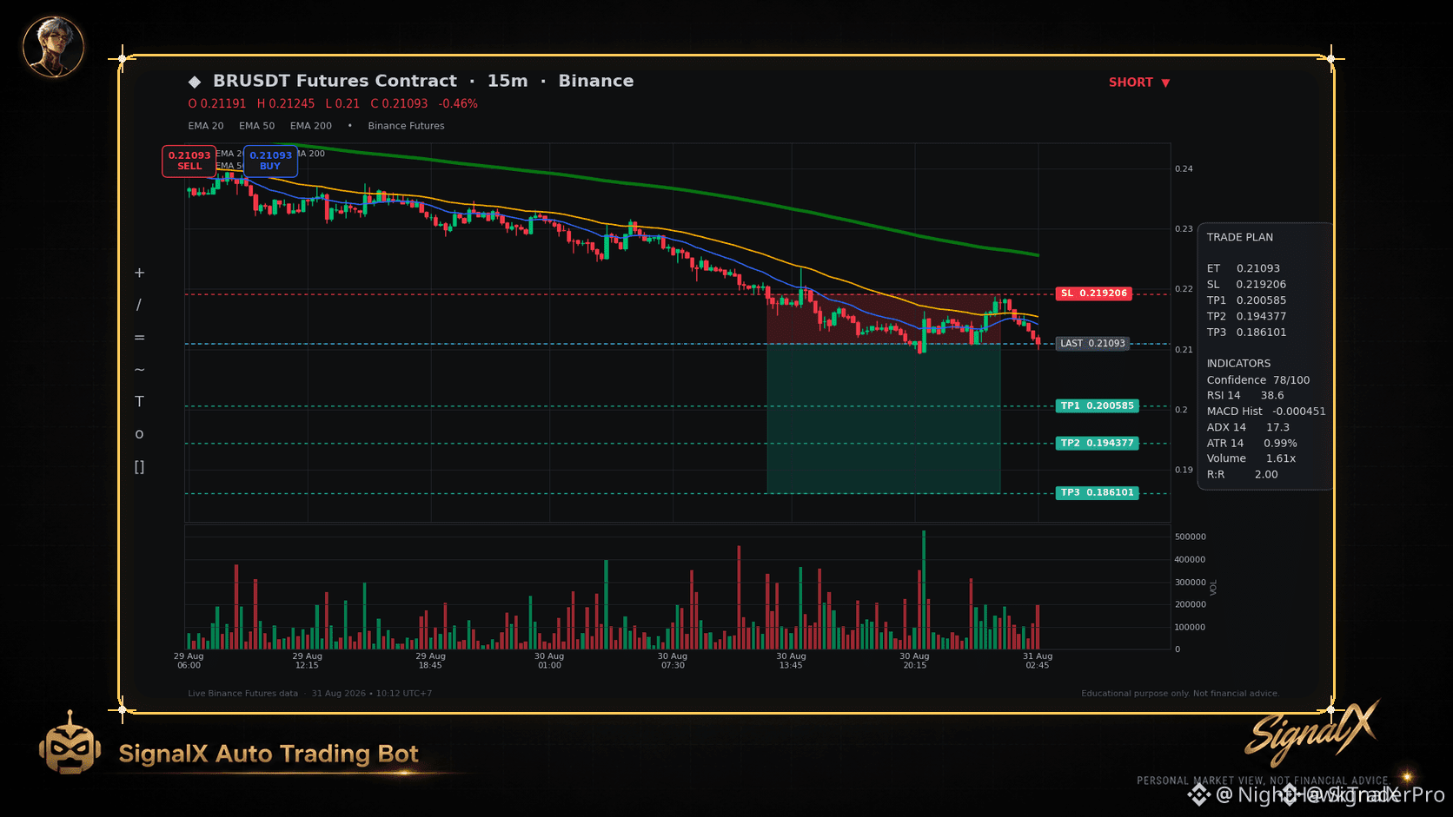This screenshot has width=1453, height=817.
Task: Open the profile avatar in the corner
Action: pos(53,47)
